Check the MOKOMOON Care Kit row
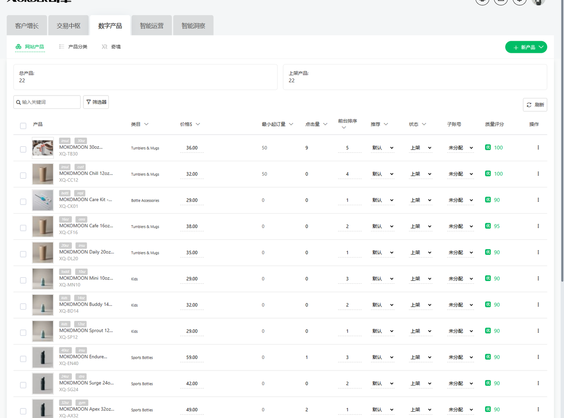 click(x=23, y=202)
